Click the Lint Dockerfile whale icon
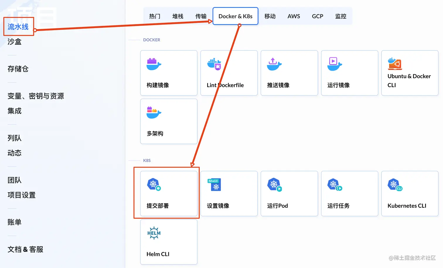This screenshot has width=443, height=268. click(214, 64)
